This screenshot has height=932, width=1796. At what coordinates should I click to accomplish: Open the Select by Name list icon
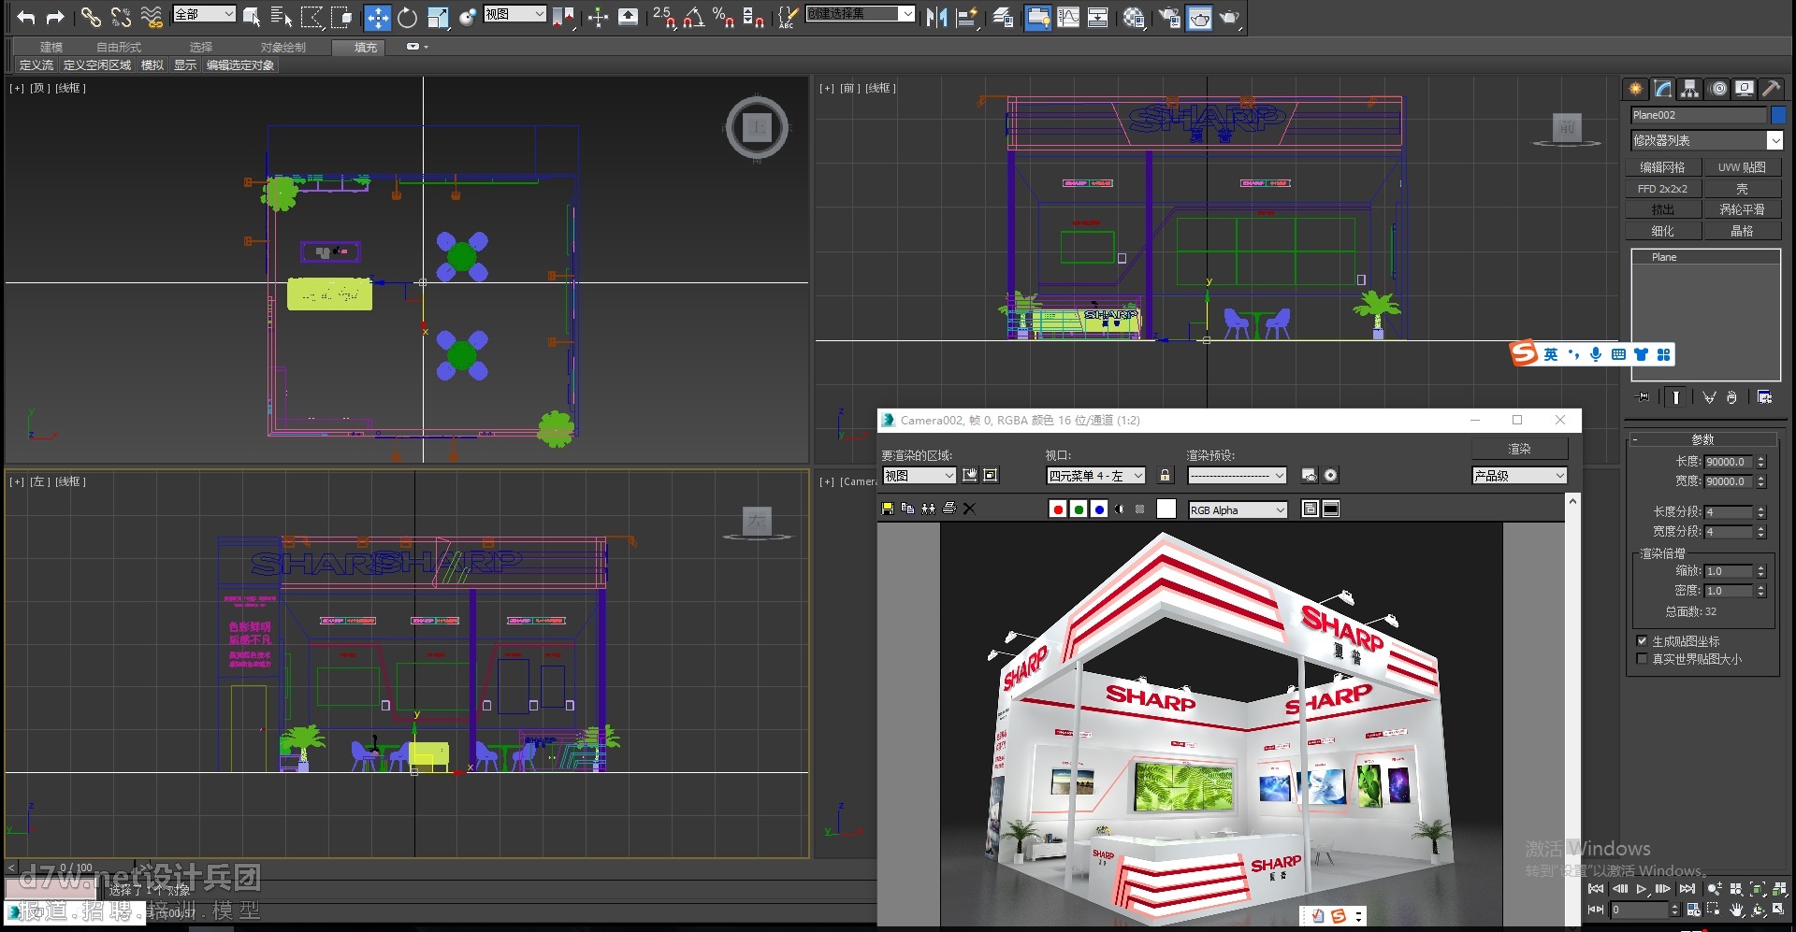[x=281, y=17]
